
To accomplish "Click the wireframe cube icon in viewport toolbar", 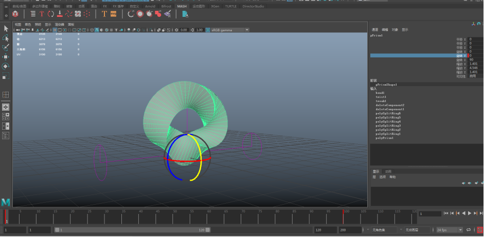I will point(92,30).
